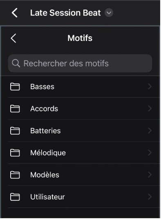Open the Late Session Beat dropdown menu
The height and width of the screenshot is (219, 161).
(109, 13)
